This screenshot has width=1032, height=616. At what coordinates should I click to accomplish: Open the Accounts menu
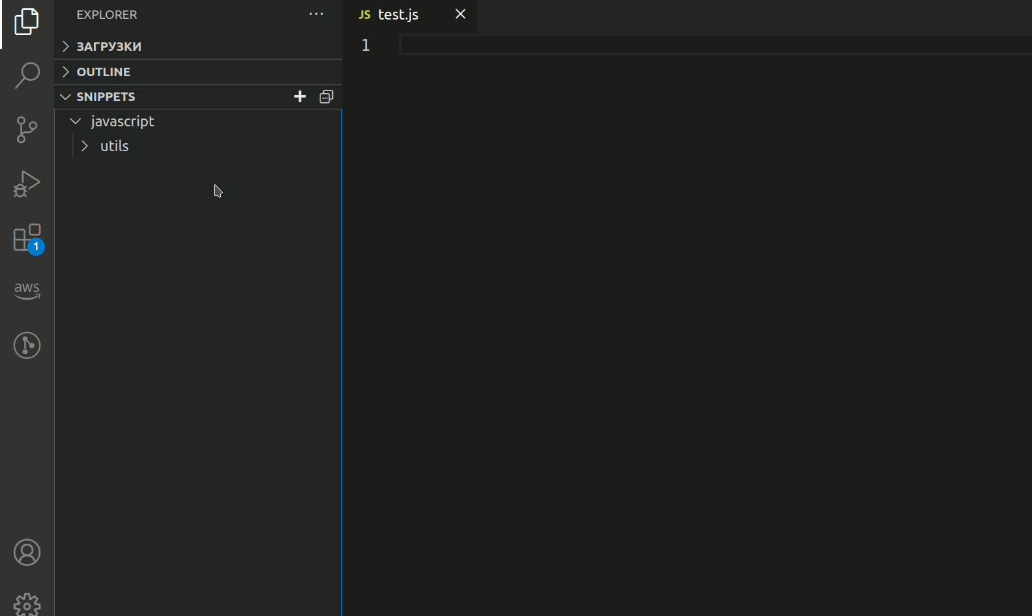click(27, 552)
